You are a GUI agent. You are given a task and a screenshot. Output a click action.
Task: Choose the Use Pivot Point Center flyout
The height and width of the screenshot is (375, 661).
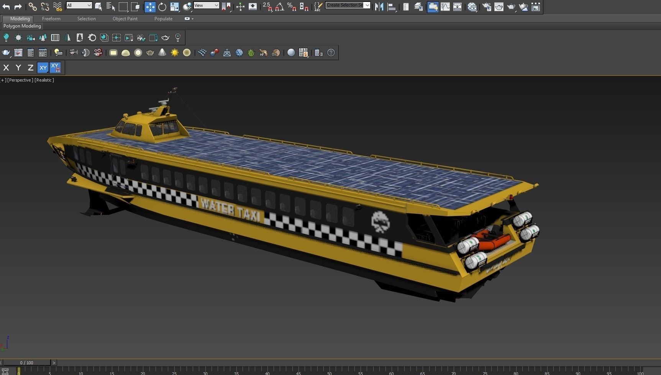coord(226,7)
